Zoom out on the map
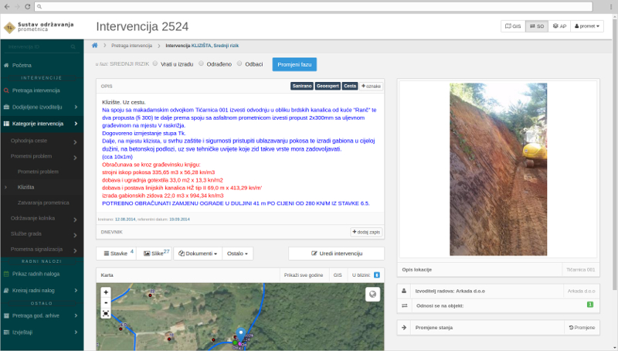 [x=106, y=302]
